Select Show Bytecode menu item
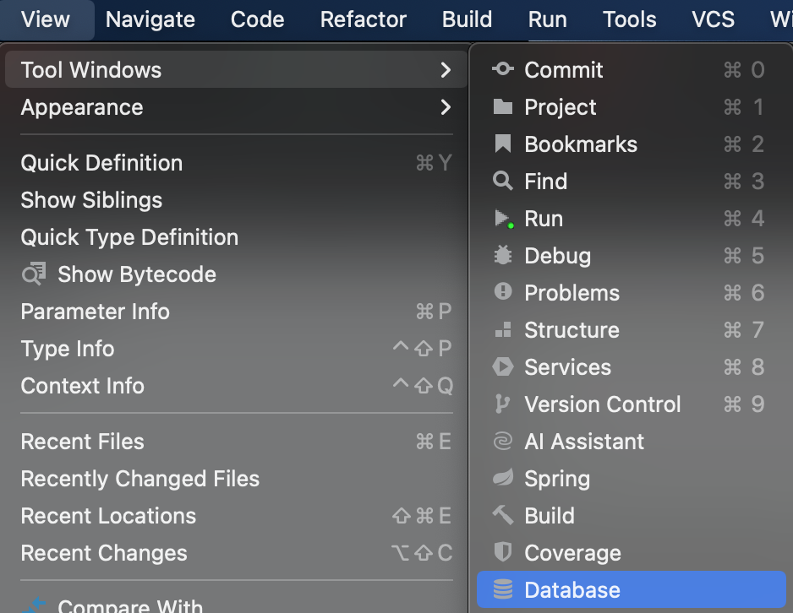 point(136,274)
